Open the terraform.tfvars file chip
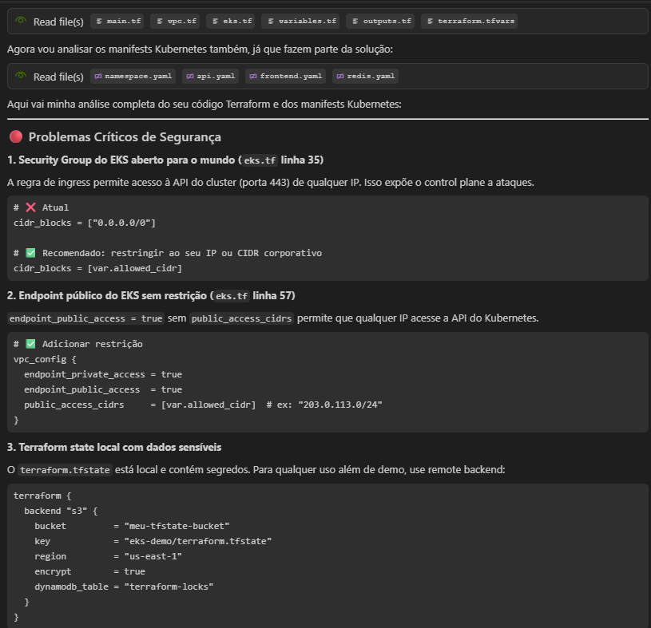Image resolution: width=651 pixels, height=628 pixels. point(470,22)
